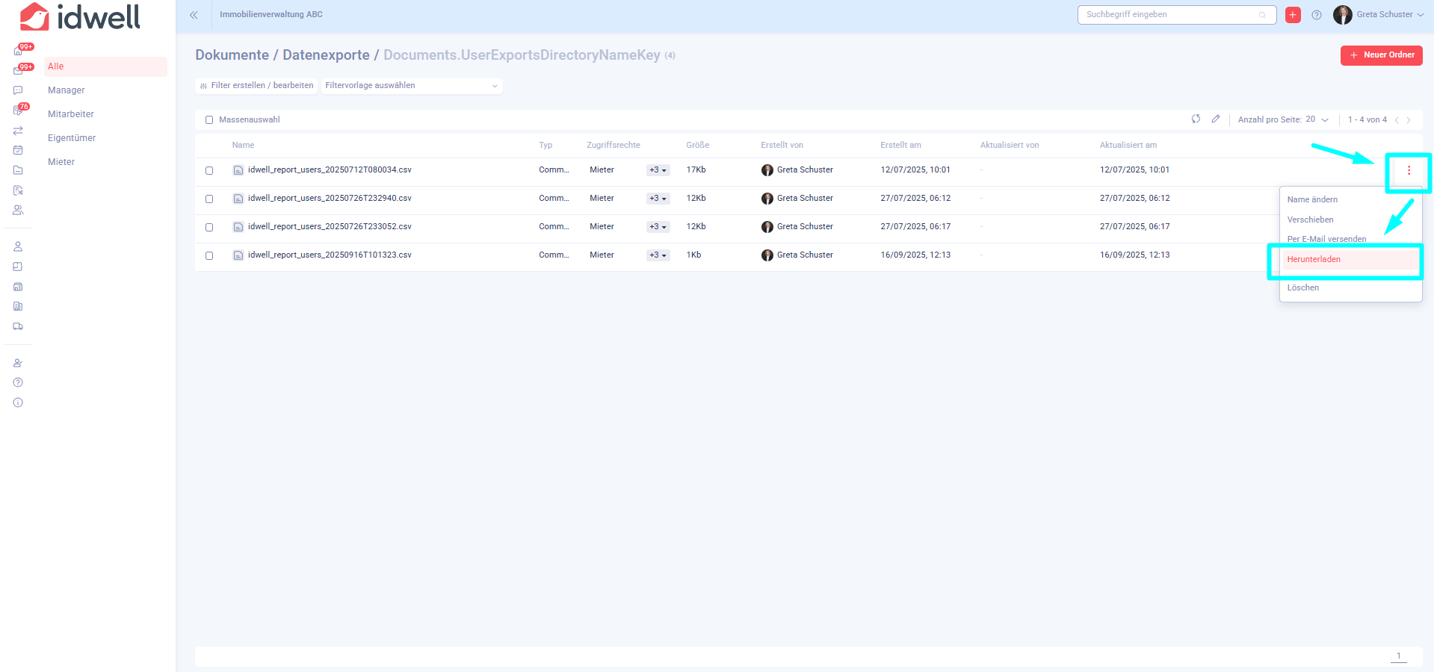Screen dimensions: 1434x672
Task: Select Löschen in the context menu
Action: click(x=1303, y=288)
